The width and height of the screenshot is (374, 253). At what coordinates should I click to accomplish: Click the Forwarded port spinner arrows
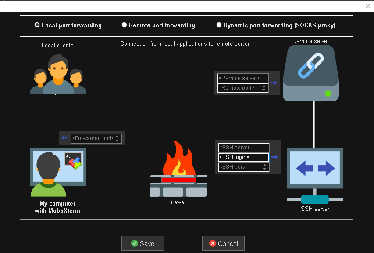(x=117, y=138)
